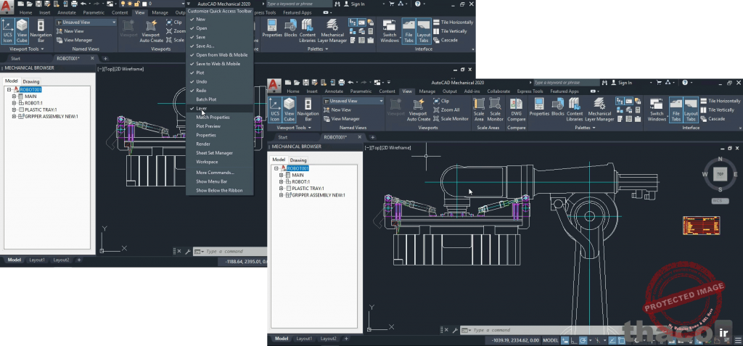Choose Show Below the Ribbon menu entry

219,190
